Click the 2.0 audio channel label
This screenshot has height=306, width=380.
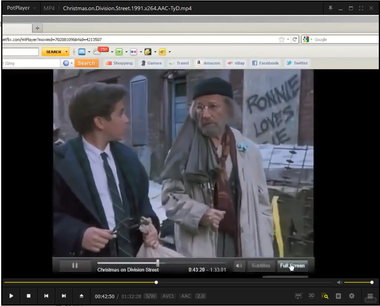[201, 296]
